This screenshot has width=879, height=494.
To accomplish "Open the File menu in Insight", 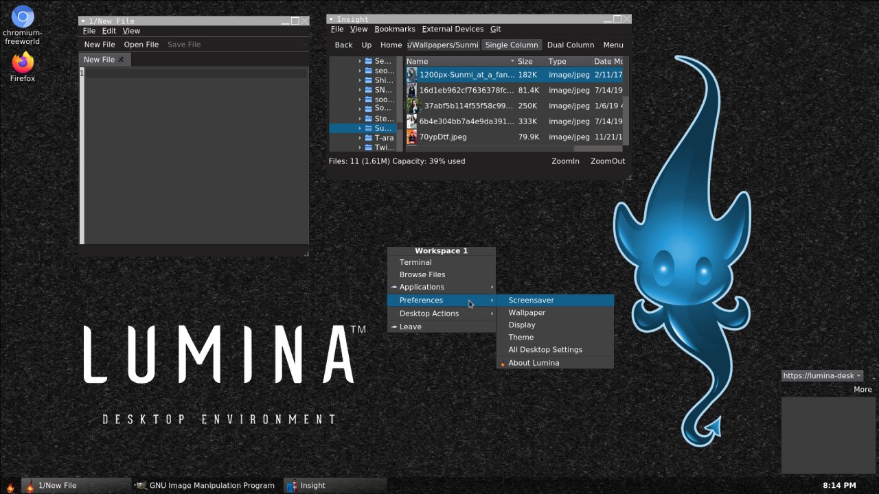I will pyautogui.click(x=337, y=30).
